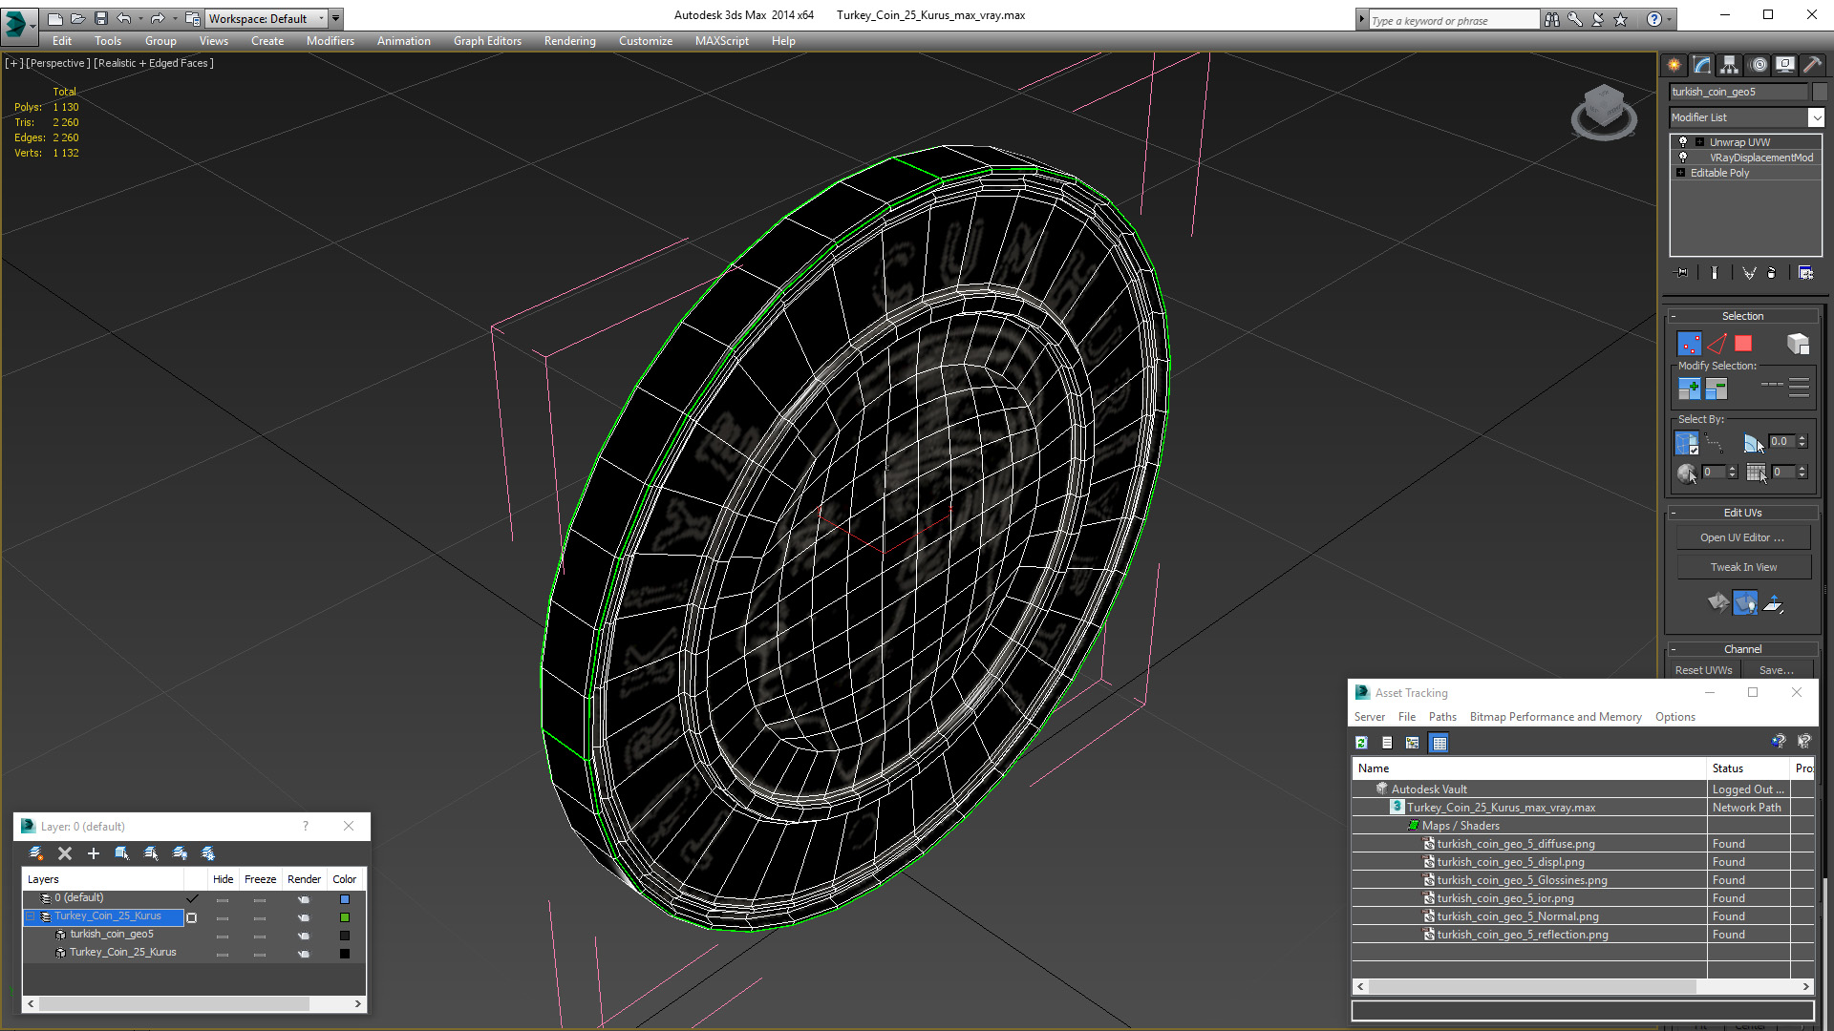Toggle VRayDisplacementMod lightbulb on/off
The height and width of the screenshot is (1031, 1834).
click(x=1683, y=157)
